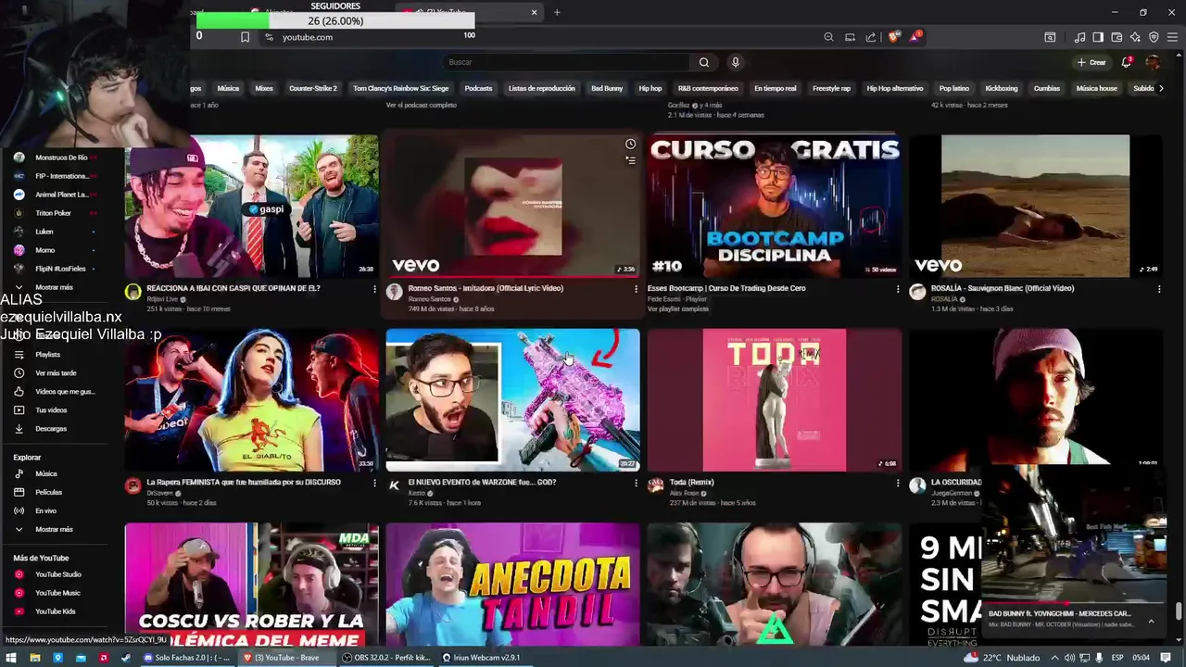Add Romeo Santos video to queue

tap(630, 160)
